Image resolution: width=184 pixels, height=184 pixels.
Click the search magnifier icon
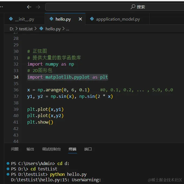click(x=133, y=7)
